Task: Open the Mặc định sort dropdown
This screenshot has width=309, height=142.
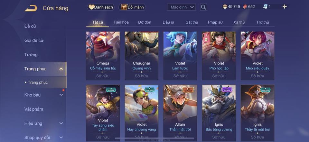Action: click(x=181, y=7)
